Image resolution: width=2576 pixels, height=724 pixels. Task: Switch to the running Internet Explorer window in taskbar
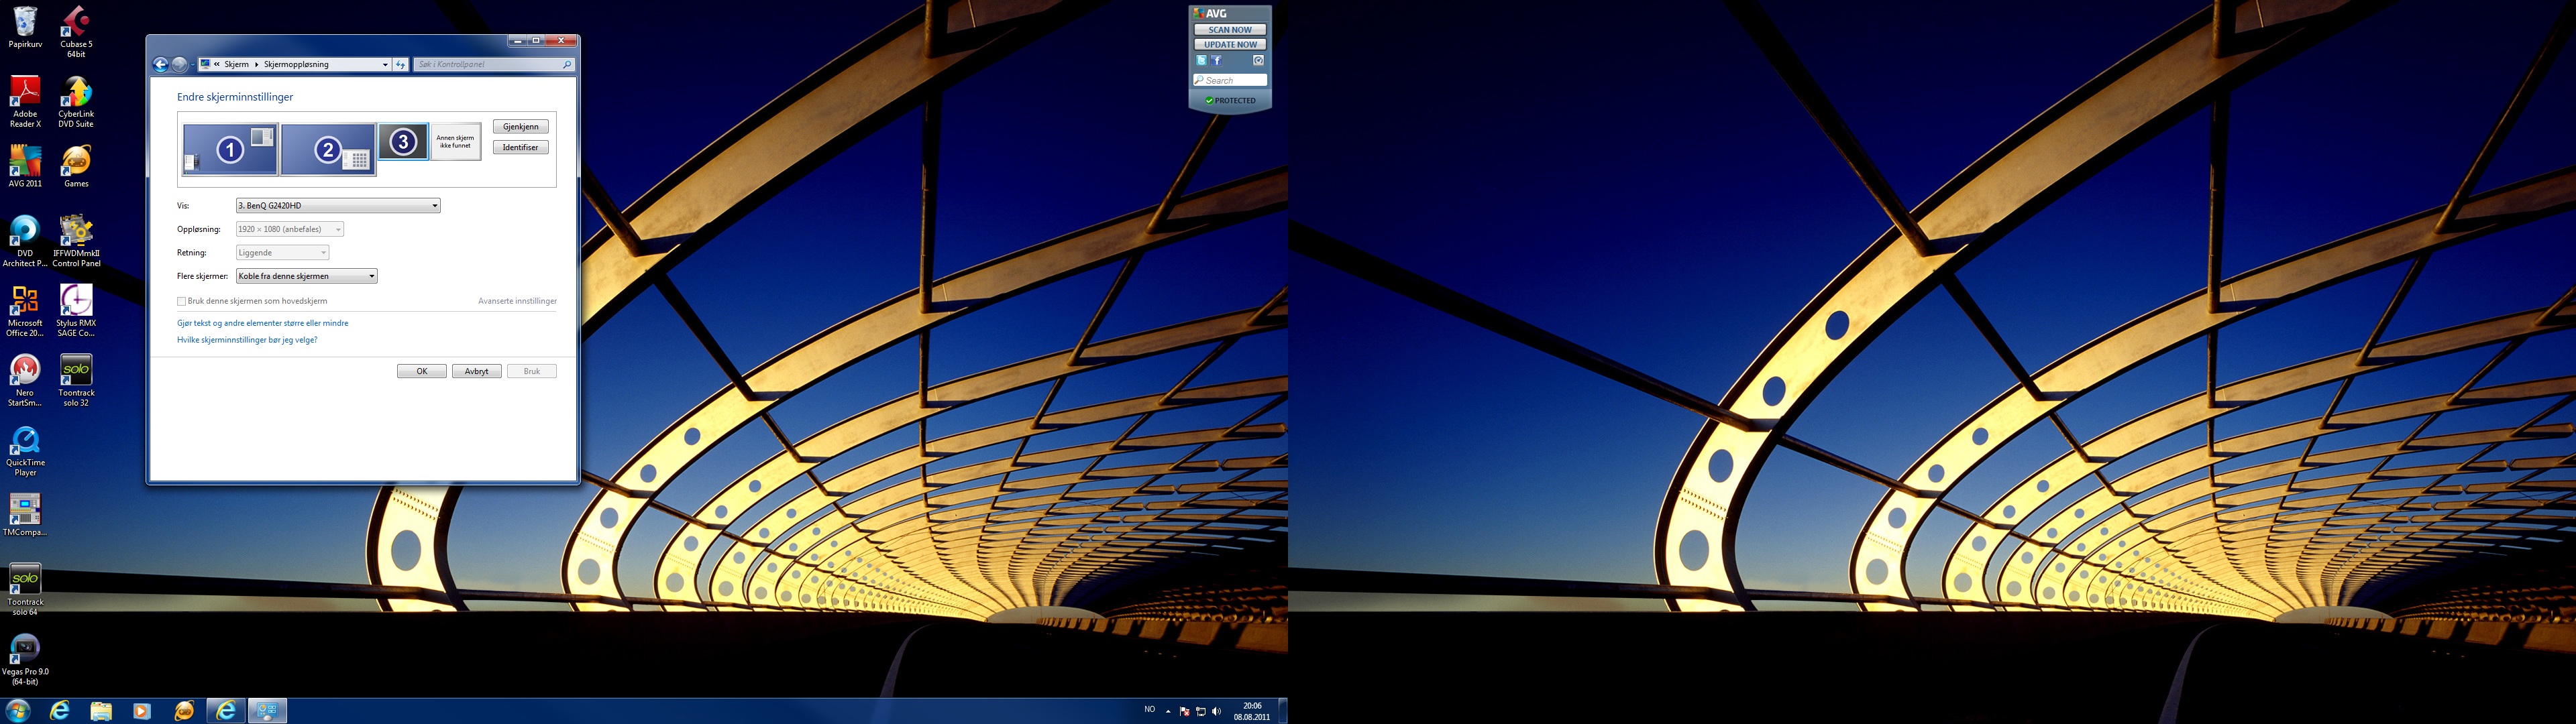coord(226,711)
